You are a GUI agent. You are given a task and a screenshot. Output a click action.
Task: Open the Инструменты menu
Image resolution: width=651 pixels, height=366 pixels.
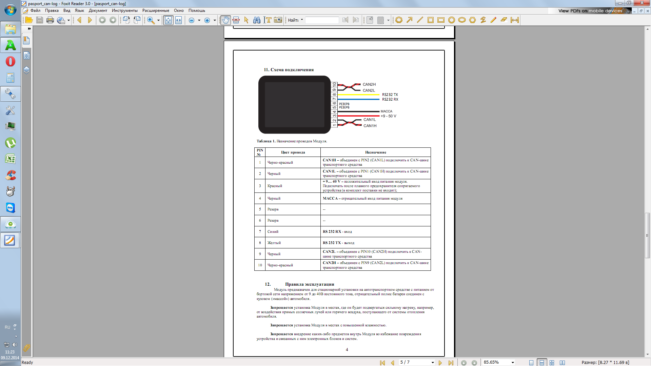click(124, 11)
